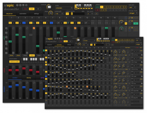Click blue duration slider on step 1
The height and width of the screenshot is (113, 147).
10,87
